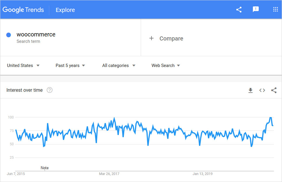This screenshot has width=282, height=182.
Task: Click the blue woocommerce color dot
Action: 9,35
